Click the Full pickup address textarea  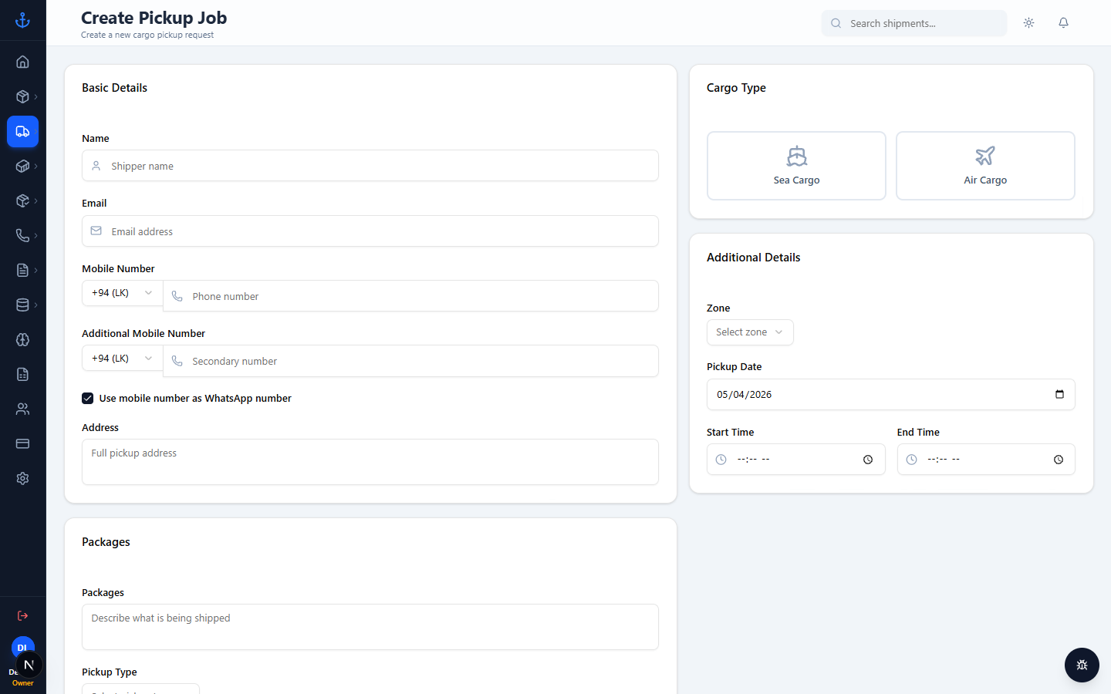(370, 462)
